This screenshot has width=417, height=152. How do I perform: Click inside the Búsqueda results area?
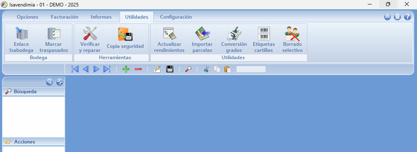coord(33,116)
